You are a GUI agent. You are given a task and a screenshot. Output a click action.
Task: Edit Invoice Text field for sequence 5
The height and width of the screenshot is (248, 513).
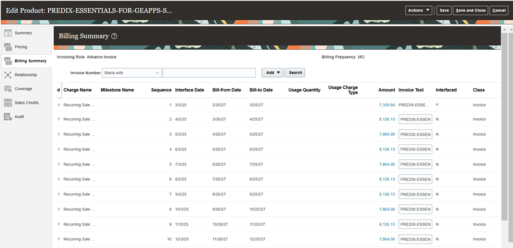[415, 164]
